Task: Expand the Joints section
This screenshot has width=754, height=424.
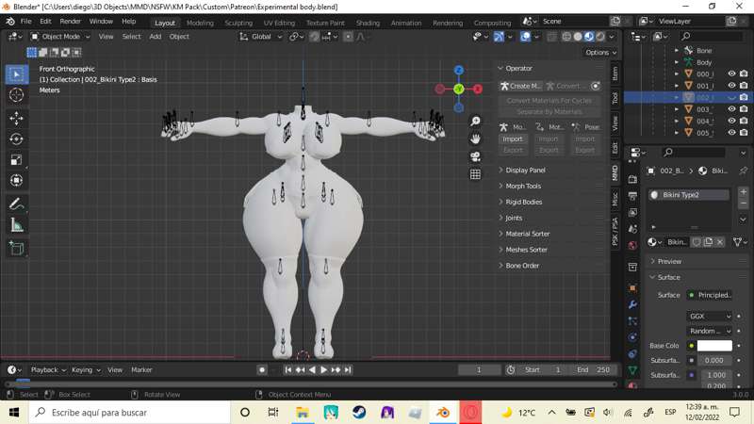Action: pyautogui.click(x=514, y=218)
